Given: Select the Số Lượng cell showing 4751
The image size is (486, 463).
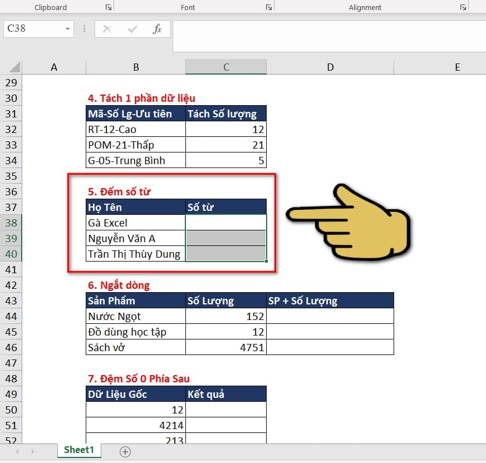Looking at the screenshot, I should pyautogui.click(x=226, y=347).
